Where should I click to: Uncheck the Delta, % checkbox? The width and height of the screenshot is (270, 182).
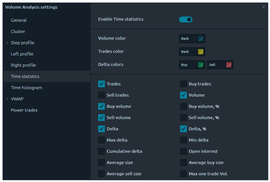click(x=183, y=129)
